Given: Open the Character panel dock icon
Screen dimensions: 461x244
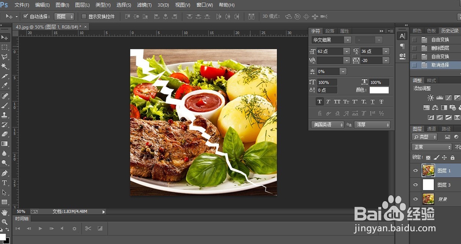Looking at the screenshot, I should click(x=402, y=36).
